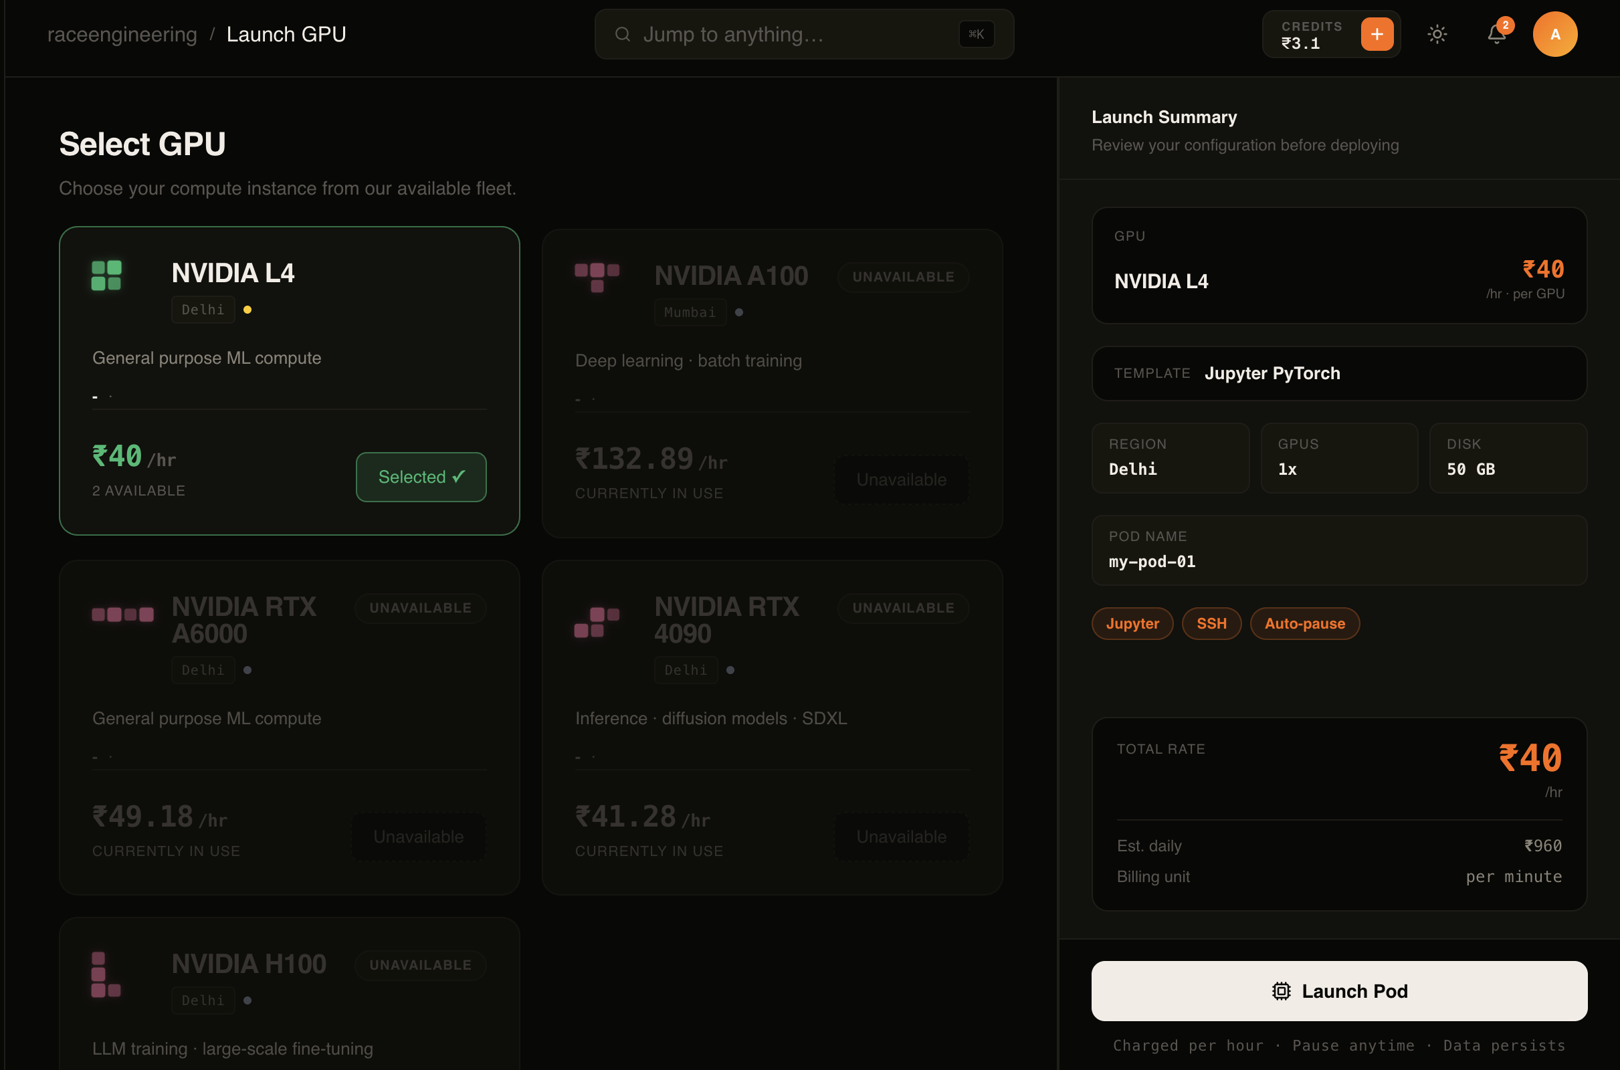Select the NVIDIA L4 GPU card title
The image size is (1620, 1070).
[x=233, y=273]
